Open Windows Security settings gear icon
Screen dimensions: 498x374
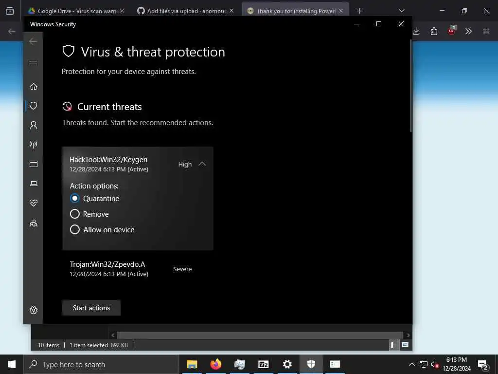(34, 310)
